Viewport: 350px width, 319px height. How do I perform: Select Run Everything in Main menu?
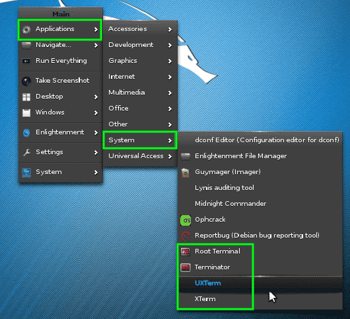click(x=61, y=61)
